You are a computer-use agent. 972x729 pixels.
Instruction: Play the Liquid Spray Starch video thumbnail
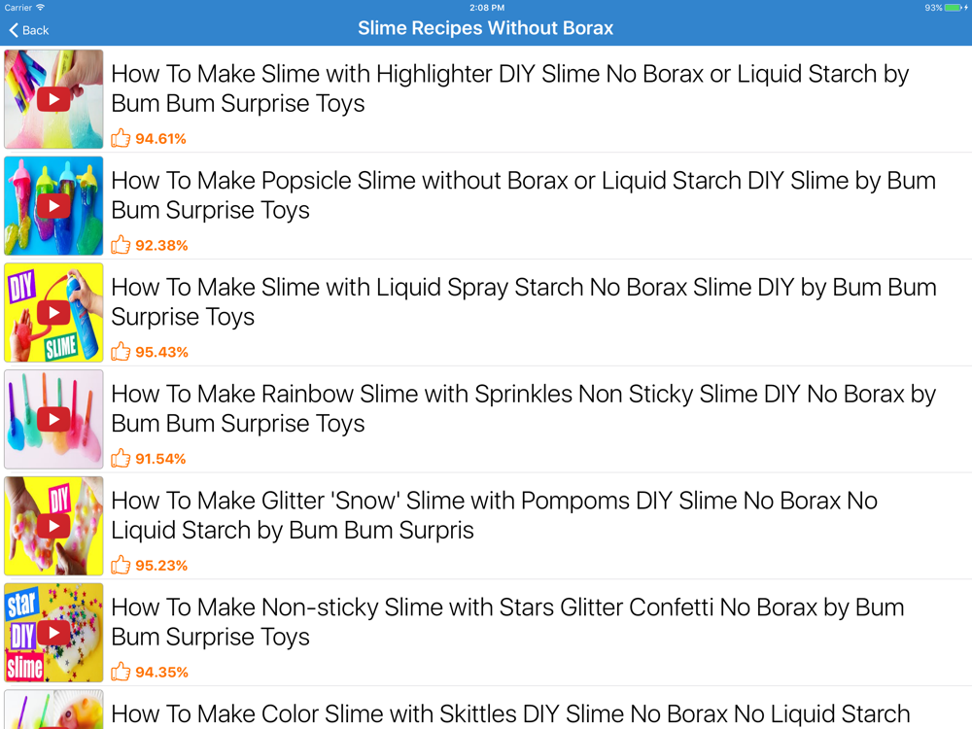[x=53, y=312]
